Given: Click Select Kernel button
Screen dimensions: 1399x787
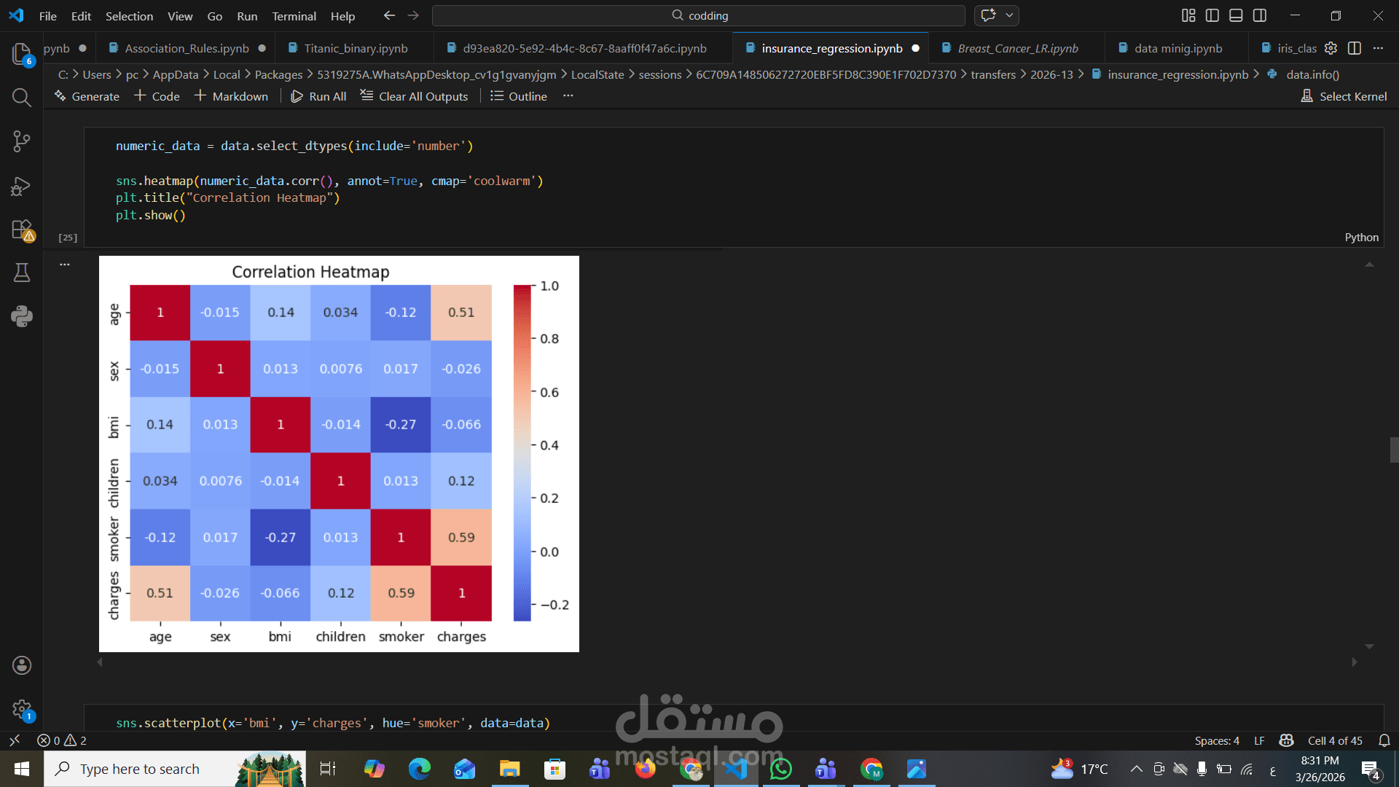Looking at the screenshot, I should 1344,96.
